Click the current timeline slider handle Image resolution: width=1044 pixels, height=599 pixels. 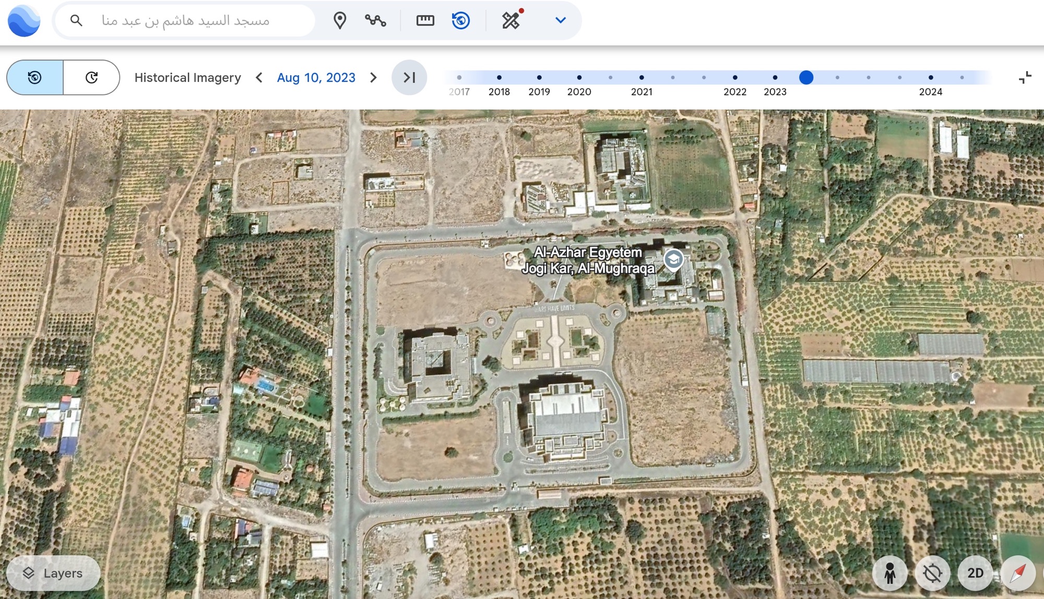point(806,78)
